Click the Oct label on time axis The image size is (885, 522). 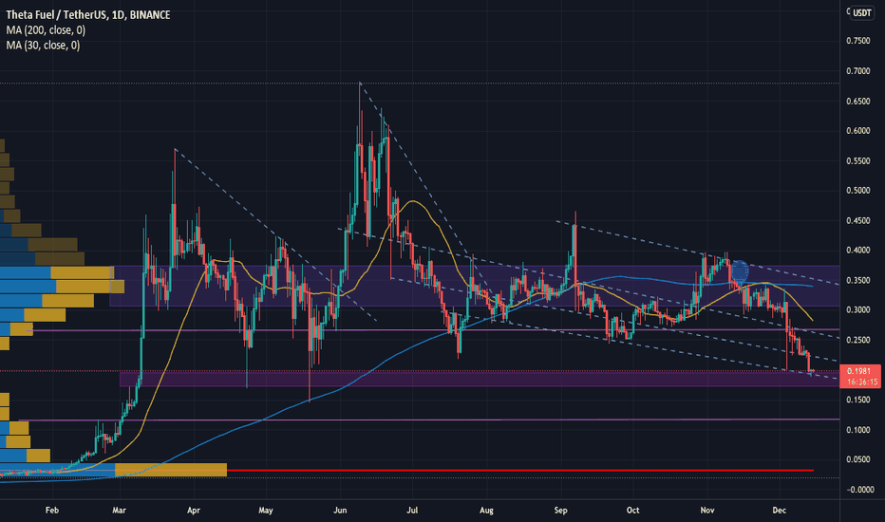tap(632, 511)
